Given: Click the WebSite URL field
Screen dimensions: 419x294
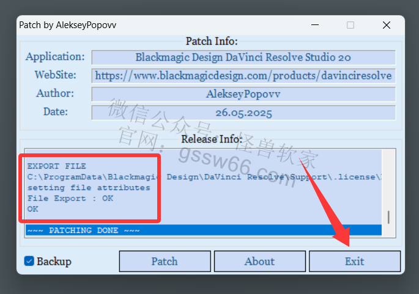Looking at the screenshot, I should coord(243,76).
